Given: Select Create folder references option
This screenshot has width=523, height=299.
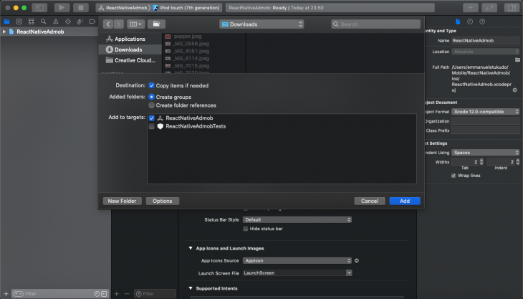Looking at the screenshot, I should (151, 105).
